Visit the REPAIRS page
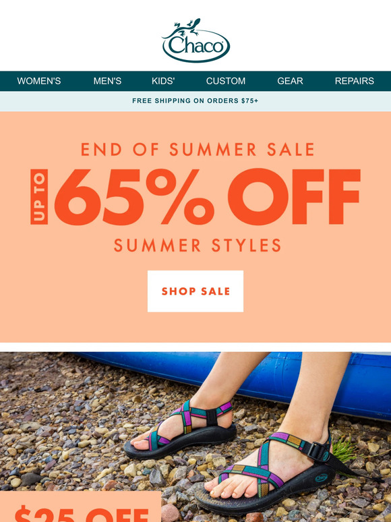 (x=355, y=81)
